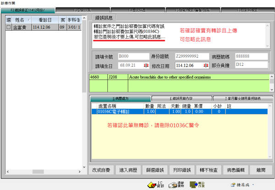Open calendar picker beside 請填生日 field
This screenshot has width=275, height=190.
(145, 65)
